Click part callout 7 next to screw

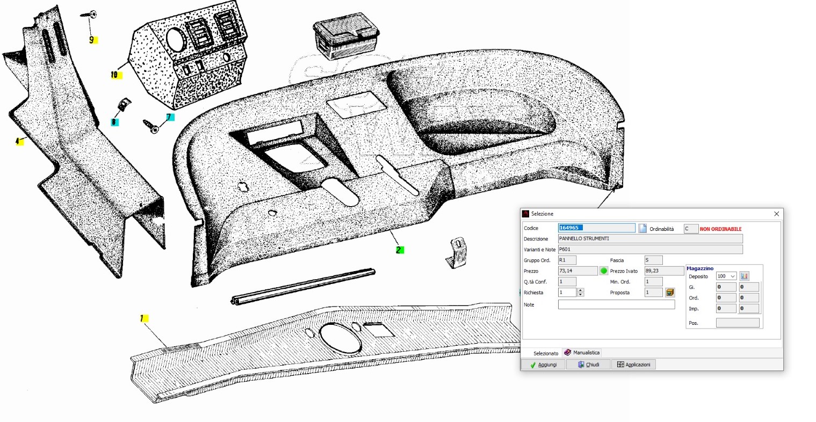point(169,117)
